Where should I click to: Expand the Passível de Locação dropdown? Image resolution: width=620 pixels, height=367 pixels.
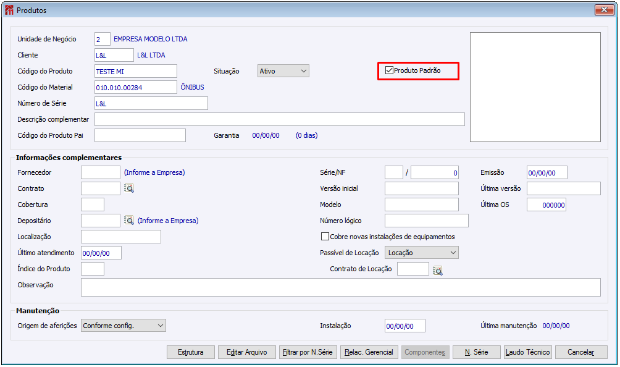click(x=422, y=253)
